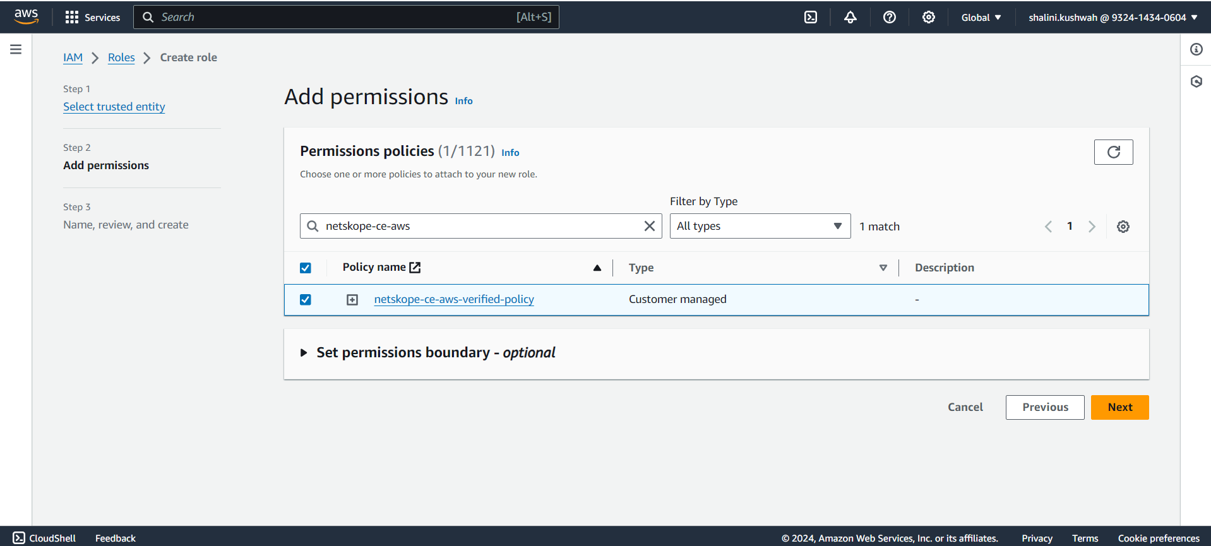Click the Description column header

[x=945, y=268]
